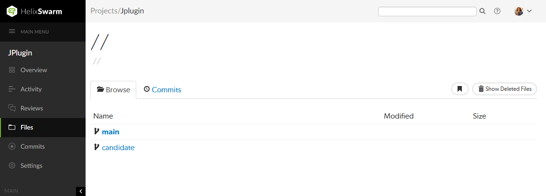Expand the user account dropdown chevron
Screen dimensions: 546x196
[529, 11]
